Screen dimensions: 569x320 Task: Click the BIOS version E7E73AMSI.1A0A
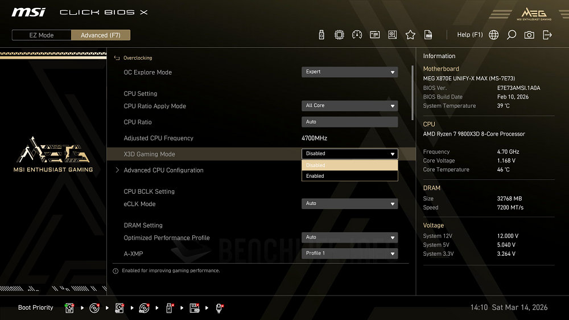tap(518, 88)
